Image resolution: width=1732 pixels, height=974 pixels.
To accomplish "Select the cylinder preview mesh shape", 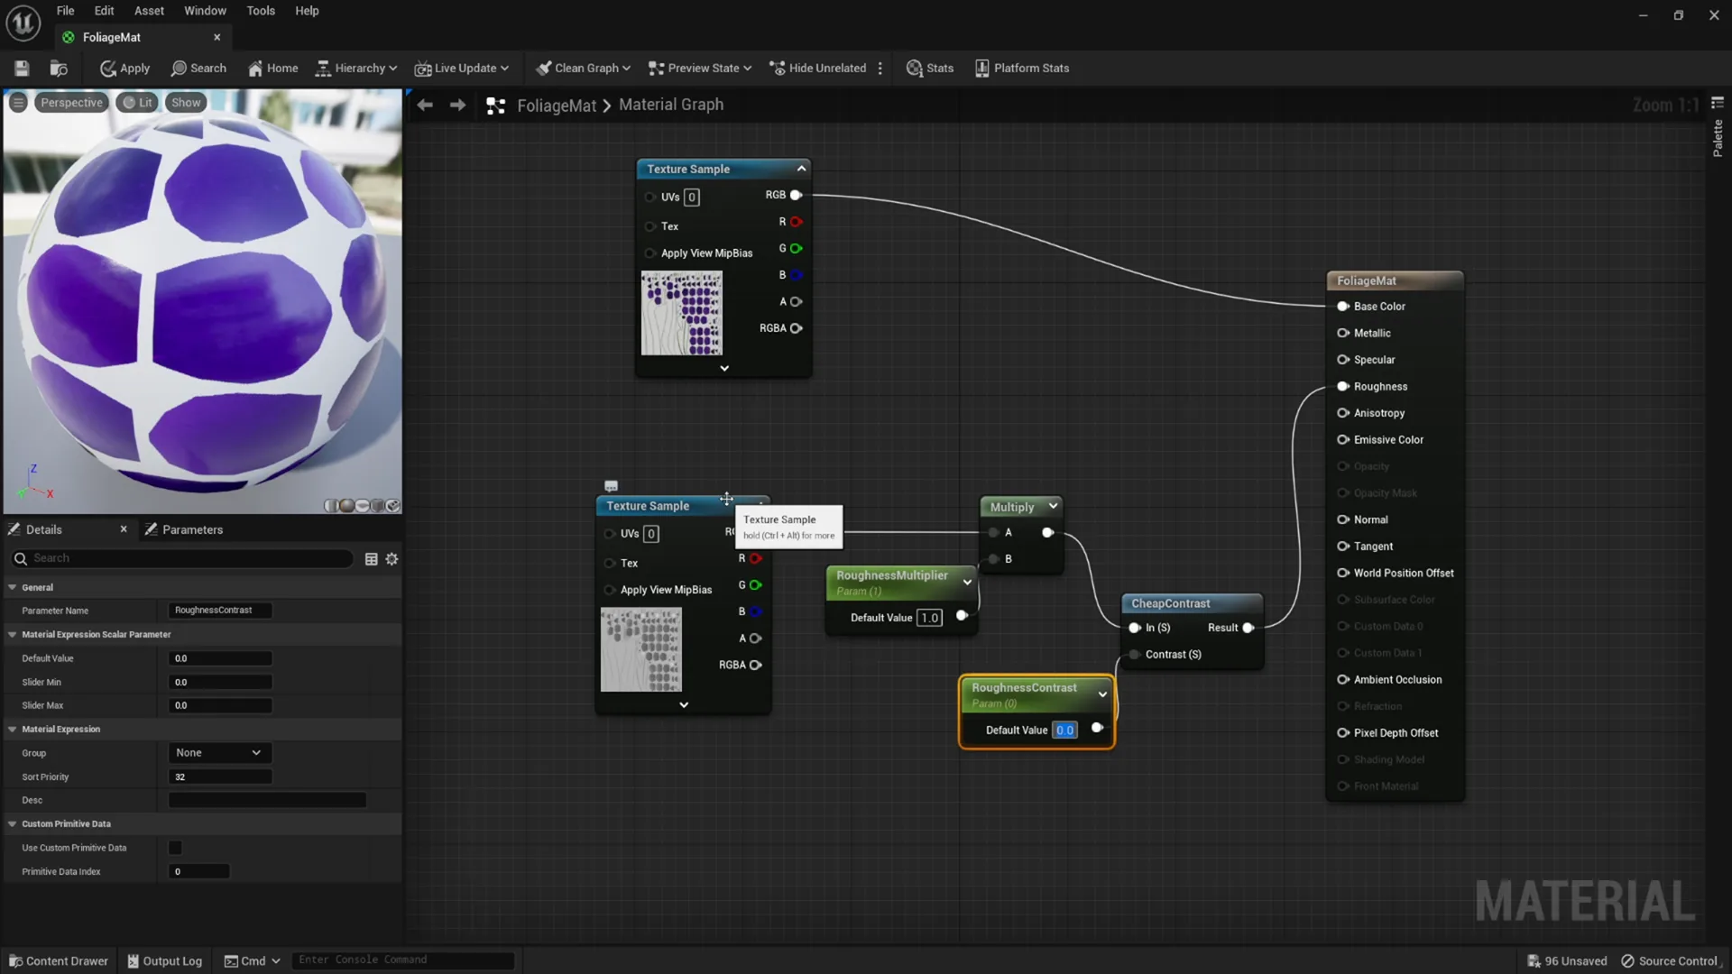I will [x=331, y=506].
